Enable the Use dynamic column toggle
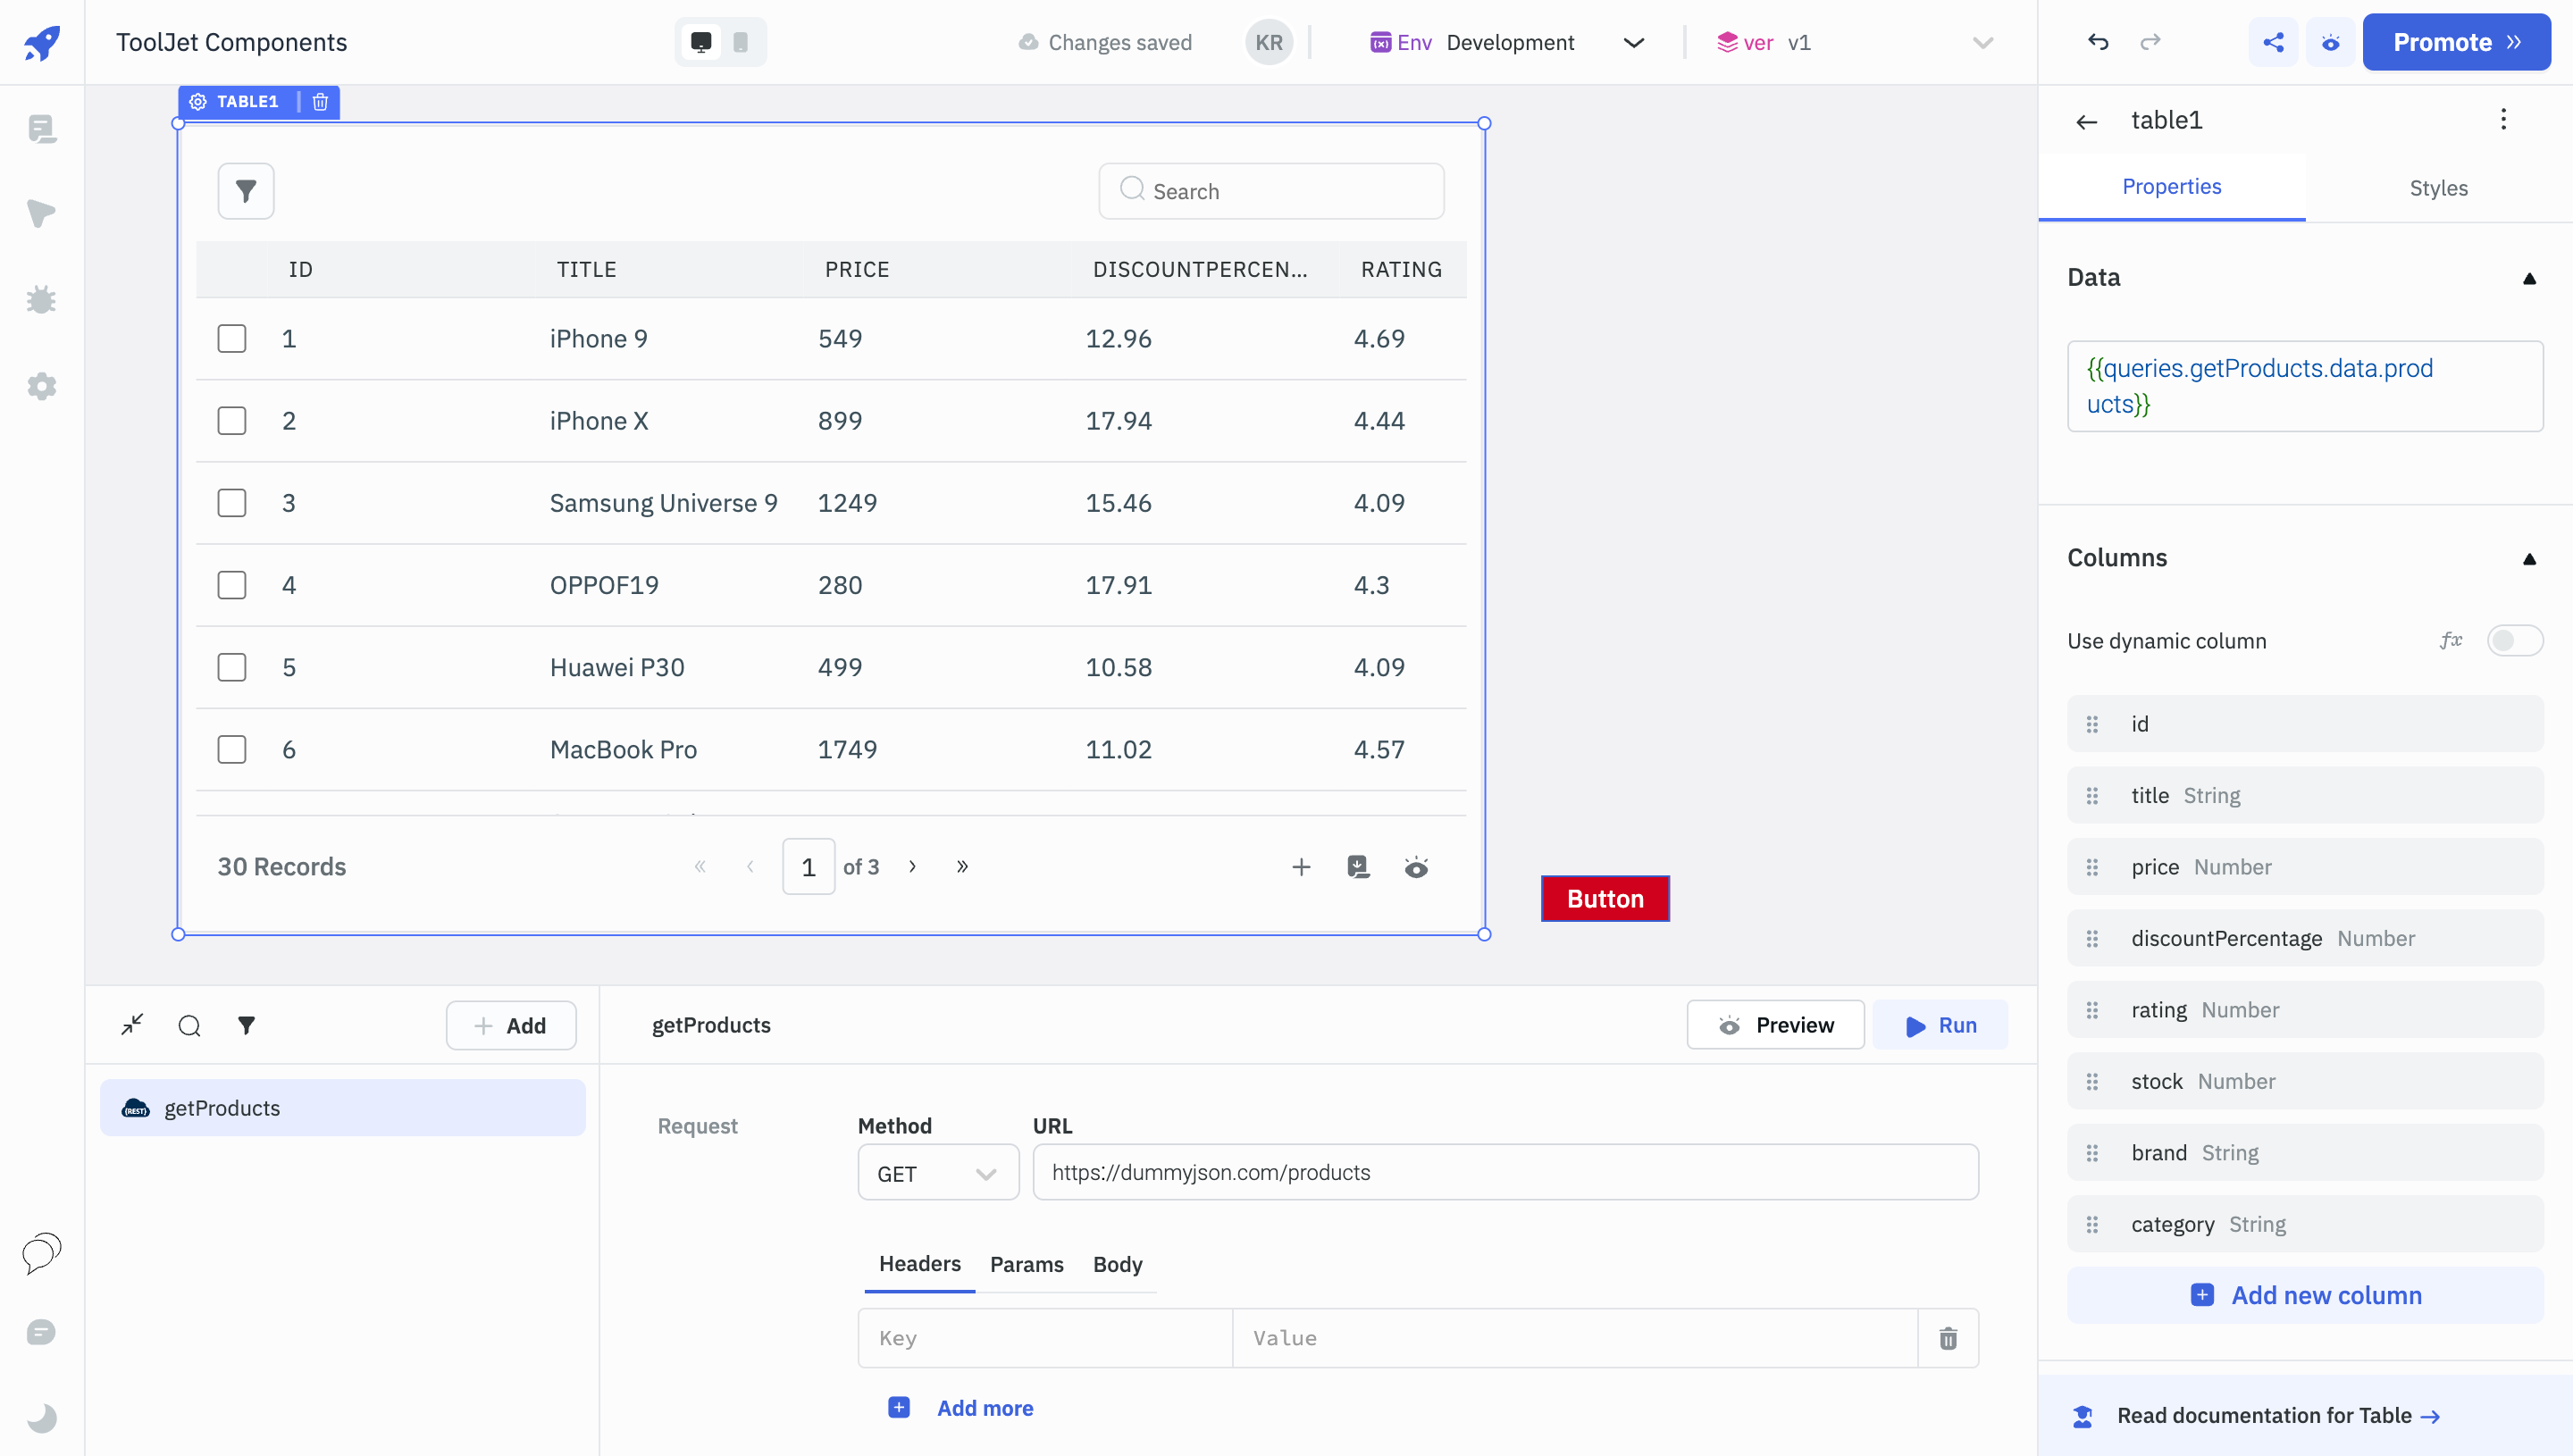 pyautogui.click(x=2514, y=641)
